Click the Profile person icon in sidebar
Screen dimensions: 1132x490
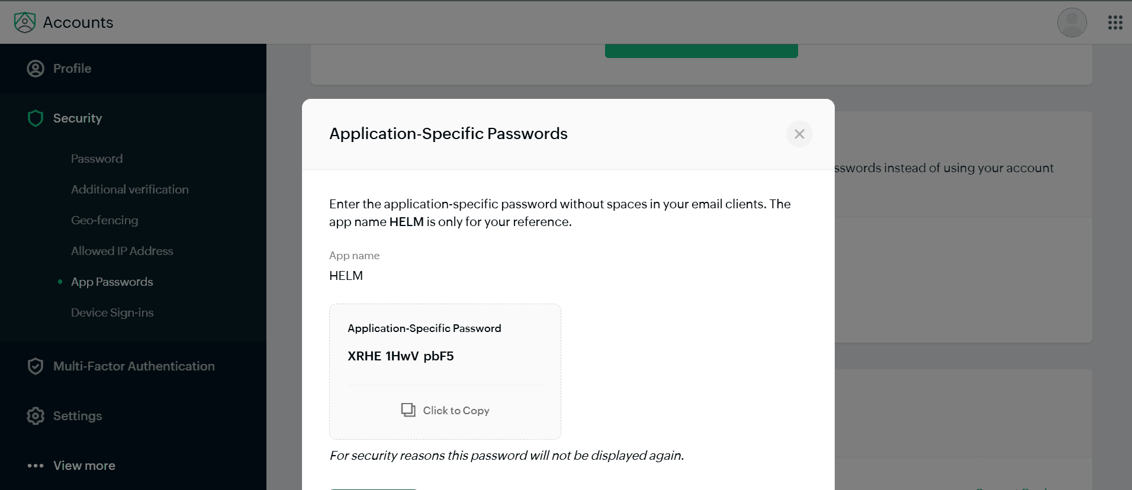pos(36,69)
